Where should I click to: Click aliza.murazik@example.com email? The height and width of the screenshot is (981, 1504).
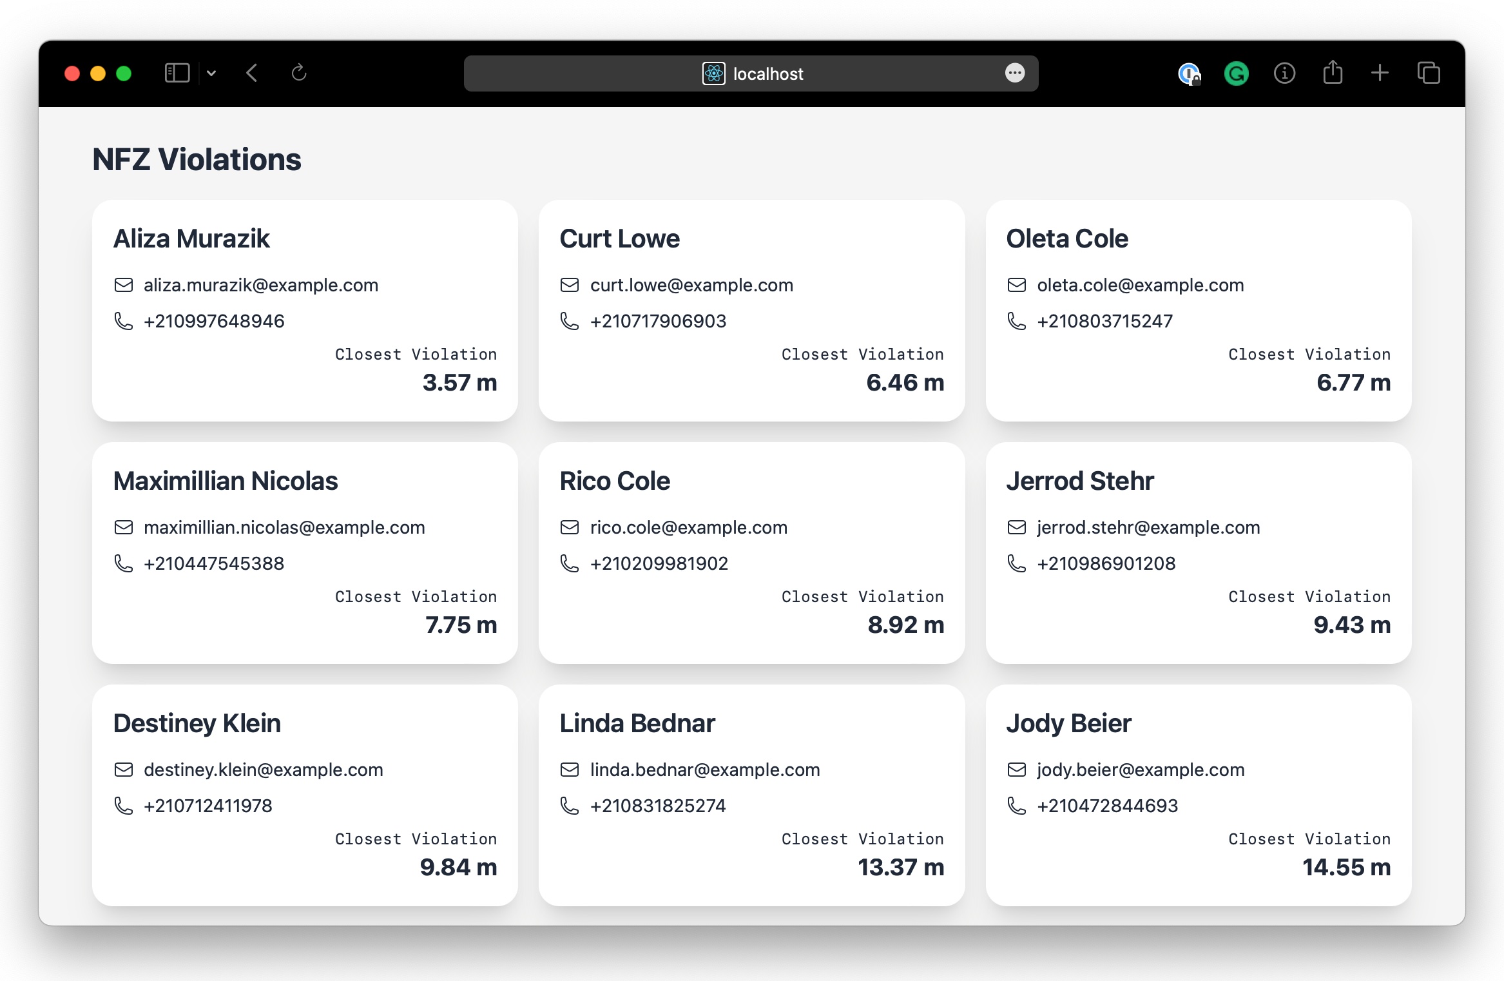tap(260, 285)
